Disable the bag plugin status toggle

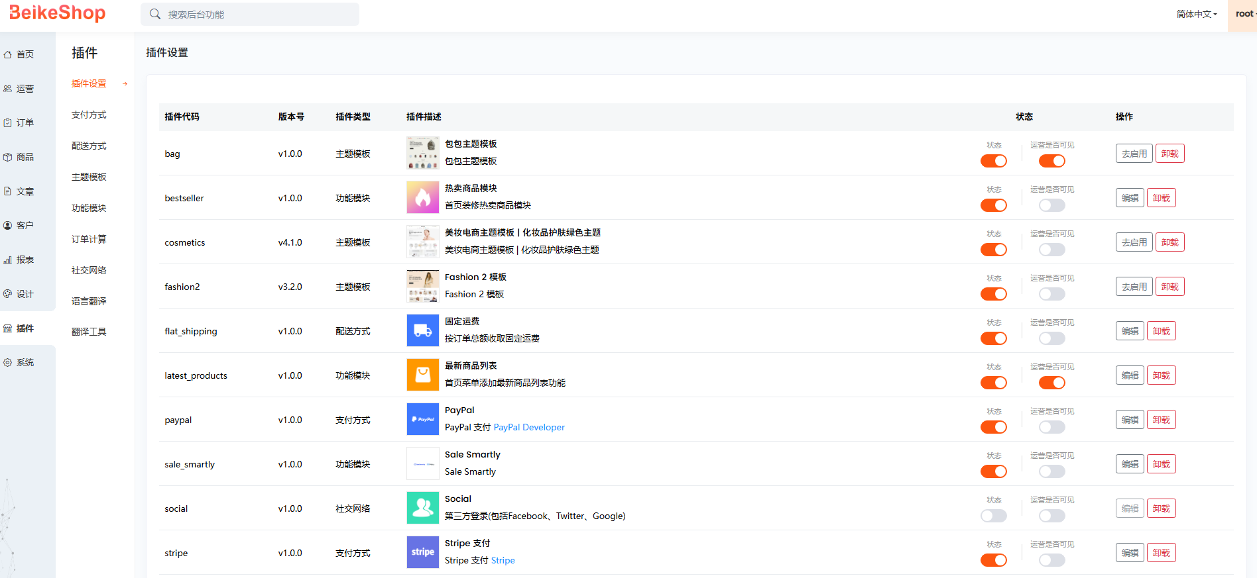click(993, 161)
